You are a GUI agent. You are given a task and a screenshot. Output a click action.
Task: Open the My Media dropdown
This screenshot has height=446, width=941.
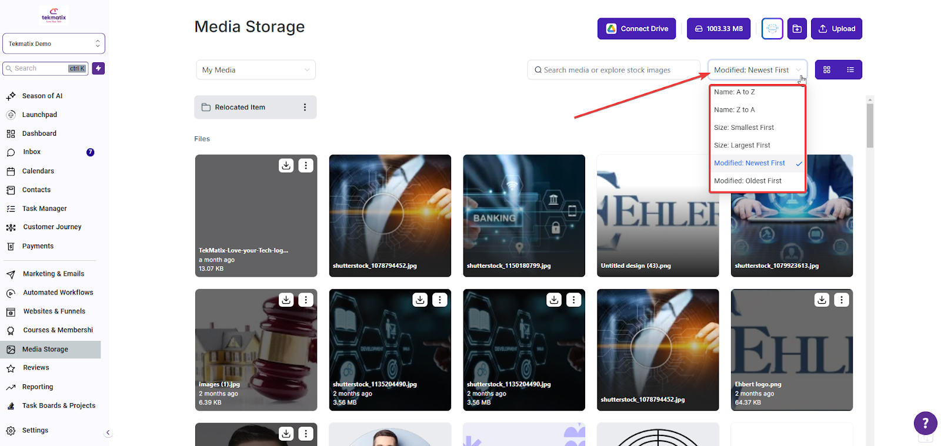[256, 70]
